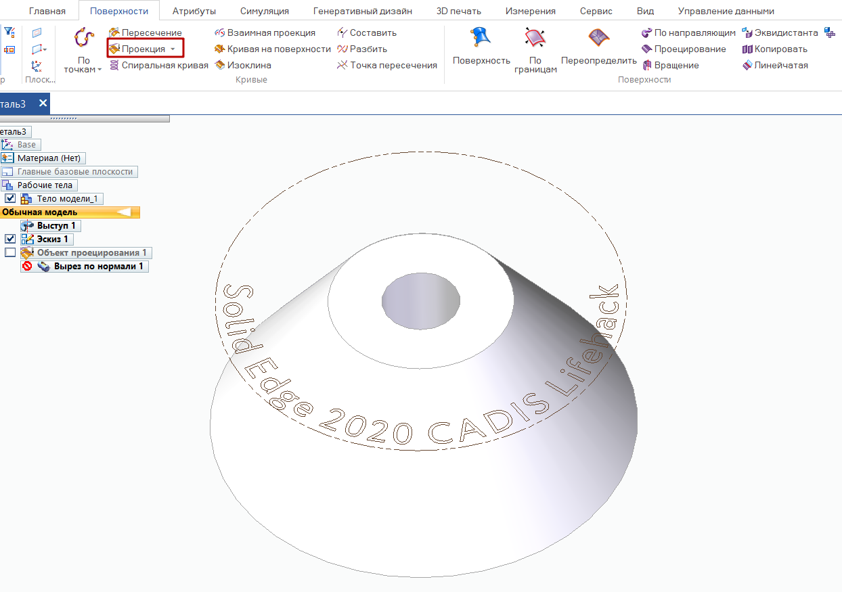The width and height of the screenshot is (842, 592).
Task: Open the Переопределить surface command
Action: (599, 46)
